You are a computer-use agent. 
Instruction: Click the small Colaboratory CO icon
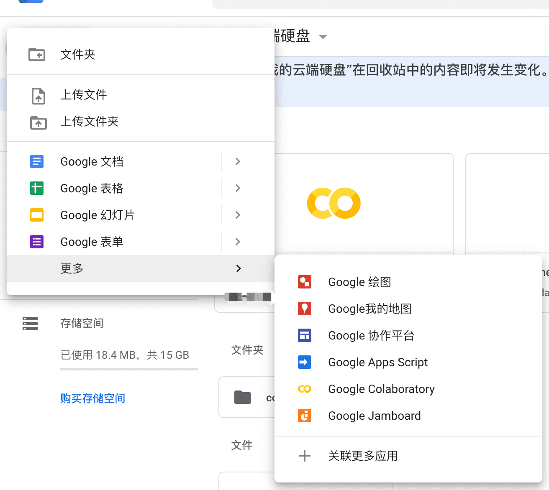305,389
